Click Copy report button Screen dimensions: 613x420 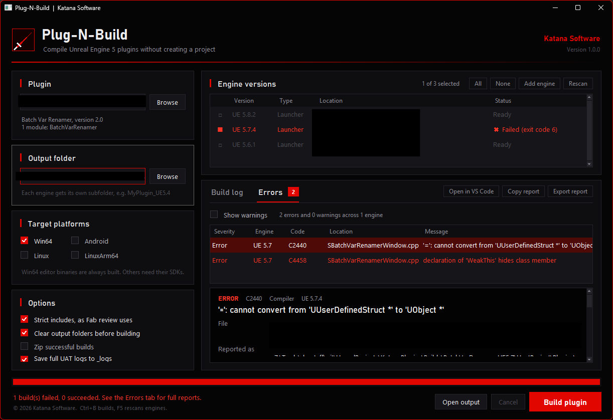(523, 191)
